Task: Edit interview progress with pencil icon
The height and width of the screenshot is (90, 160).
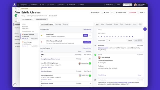Action: click(x=51, y=48)
